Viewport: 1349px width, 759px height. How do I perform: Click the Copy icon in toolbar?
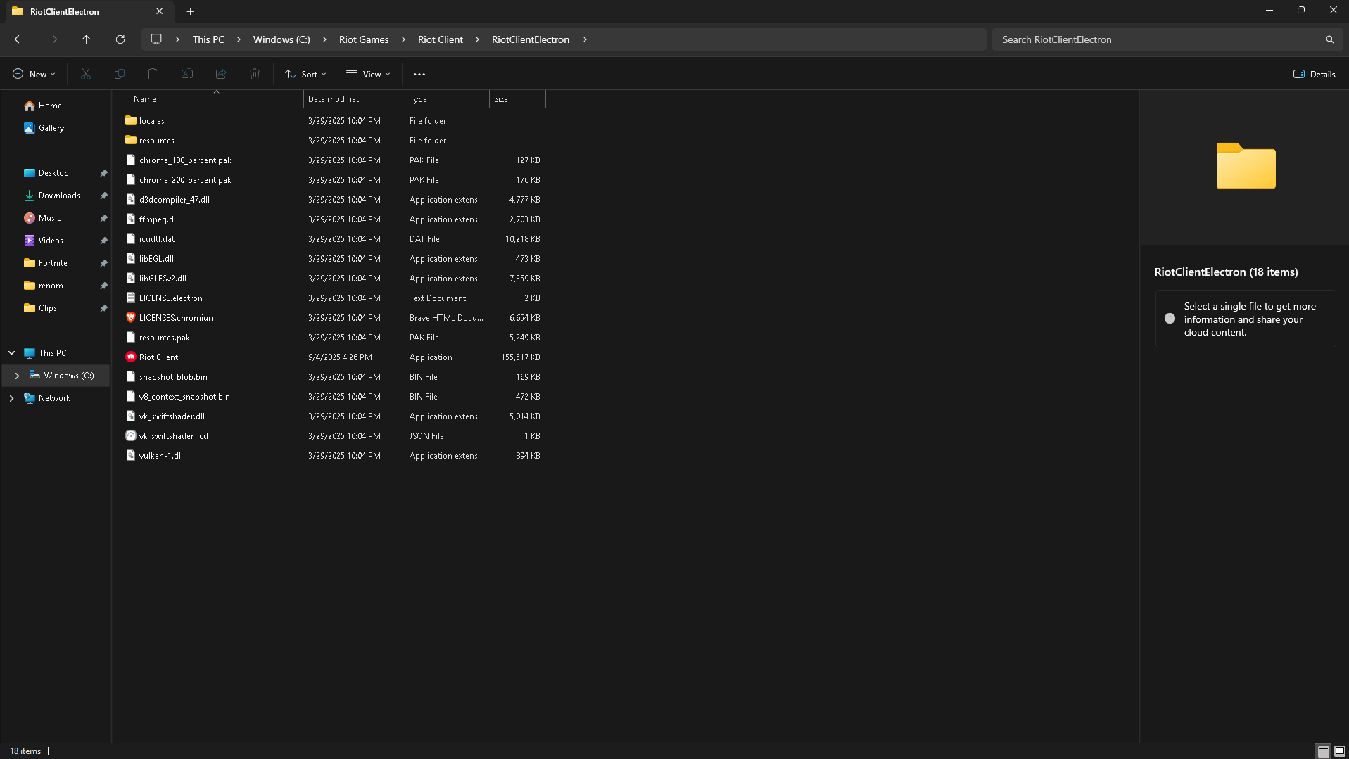tap(120, 74)
